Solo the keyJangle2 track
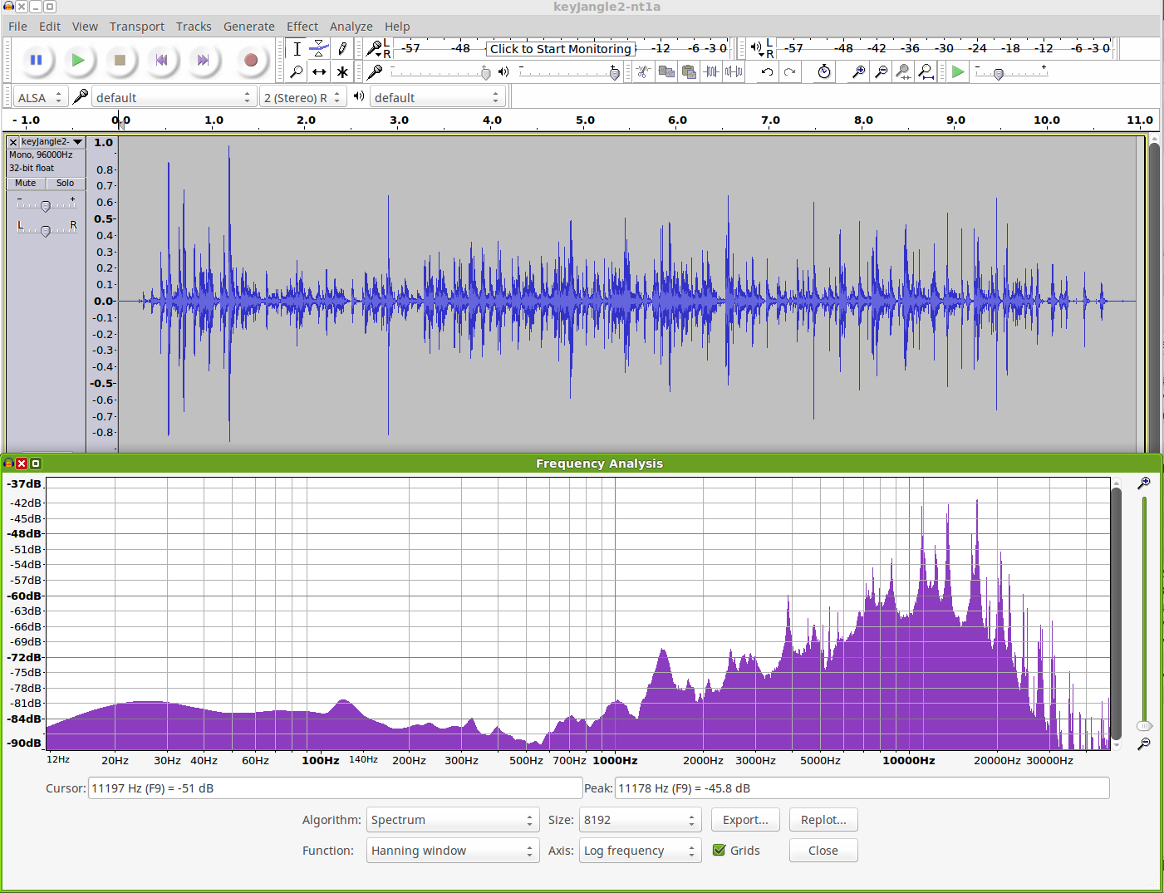The width and height of the screenshot is (1164, 893). [65, 183]
